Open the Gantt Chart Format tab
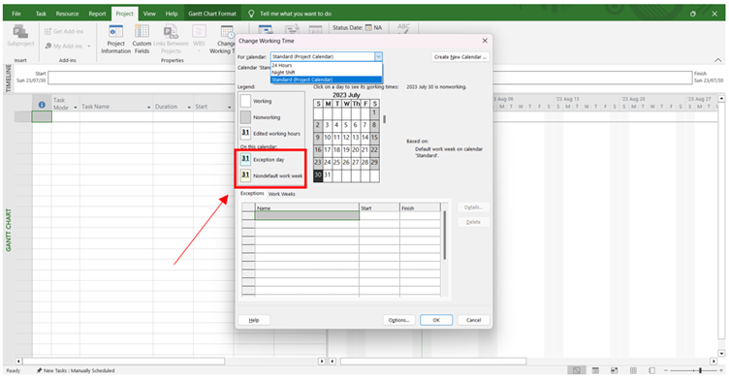Image resolution: width=729 pixels, height=380 pixels. tap(212, 14)
